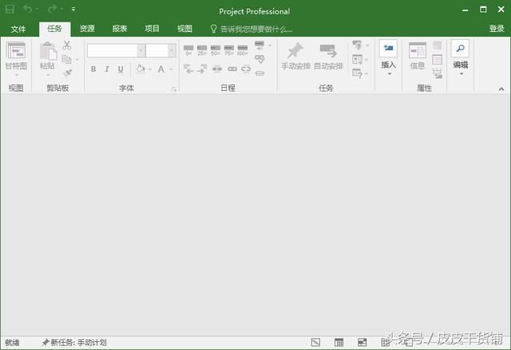Viewport: 511px width, 350px height.
Task: Open the 字体 dialog launcher
Action: [174, 88]
